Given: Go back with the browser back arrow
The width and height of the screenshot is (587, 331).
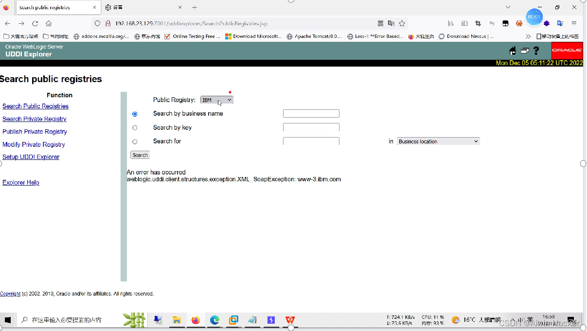Looking at the screenshot, I should tap(8, 23).
